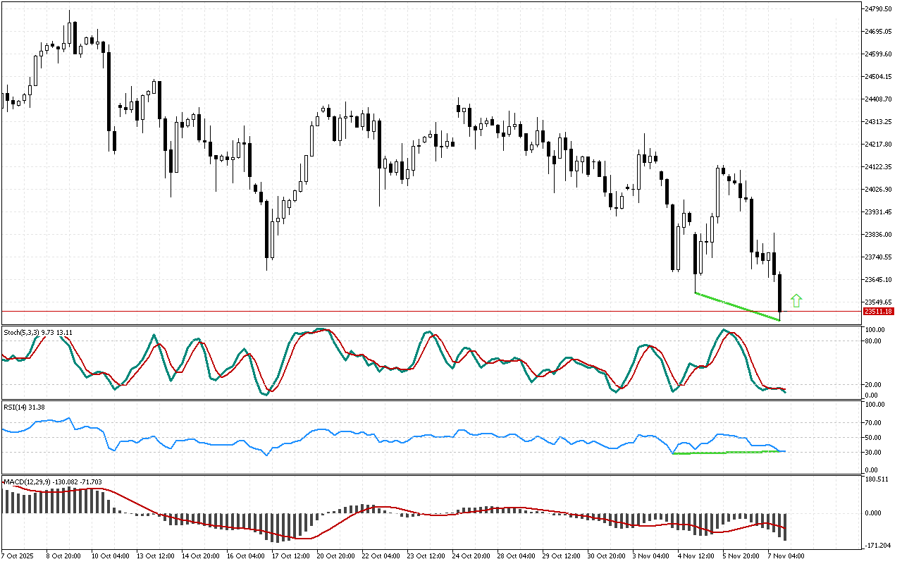Click the 3 Nov 04:00 time label
This screenshot has width=902, height=564.
[x=652, y=556]
